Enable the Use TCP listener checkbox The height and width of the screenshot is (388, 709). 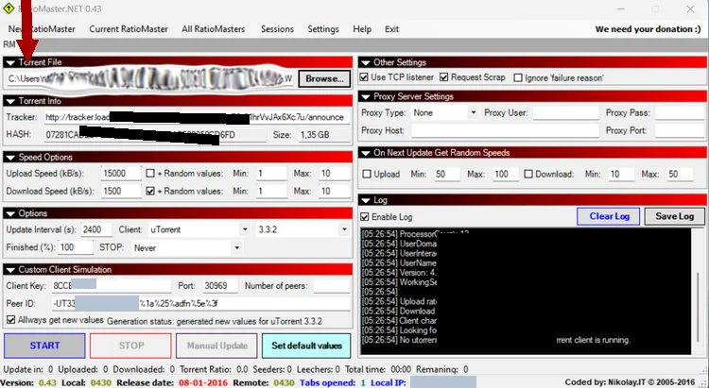(x=366, y=77)
